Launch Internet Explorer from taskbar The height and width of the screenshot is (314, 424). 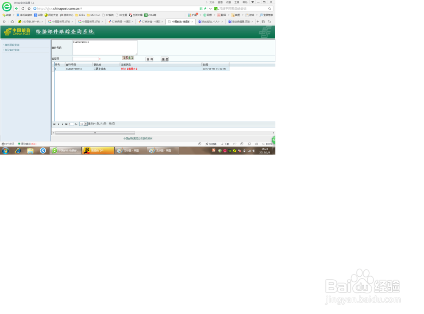[x=18, y=150]
